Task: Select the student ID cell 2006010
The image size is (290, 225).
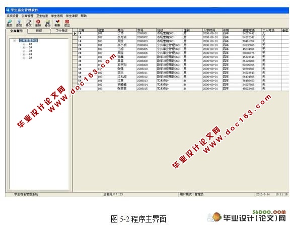Action: click(147, 69)
